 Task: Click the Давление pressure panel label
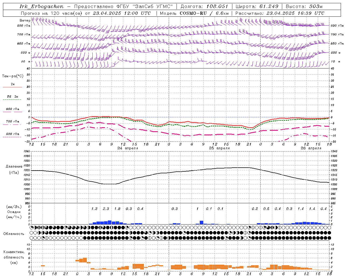(14, 167)
